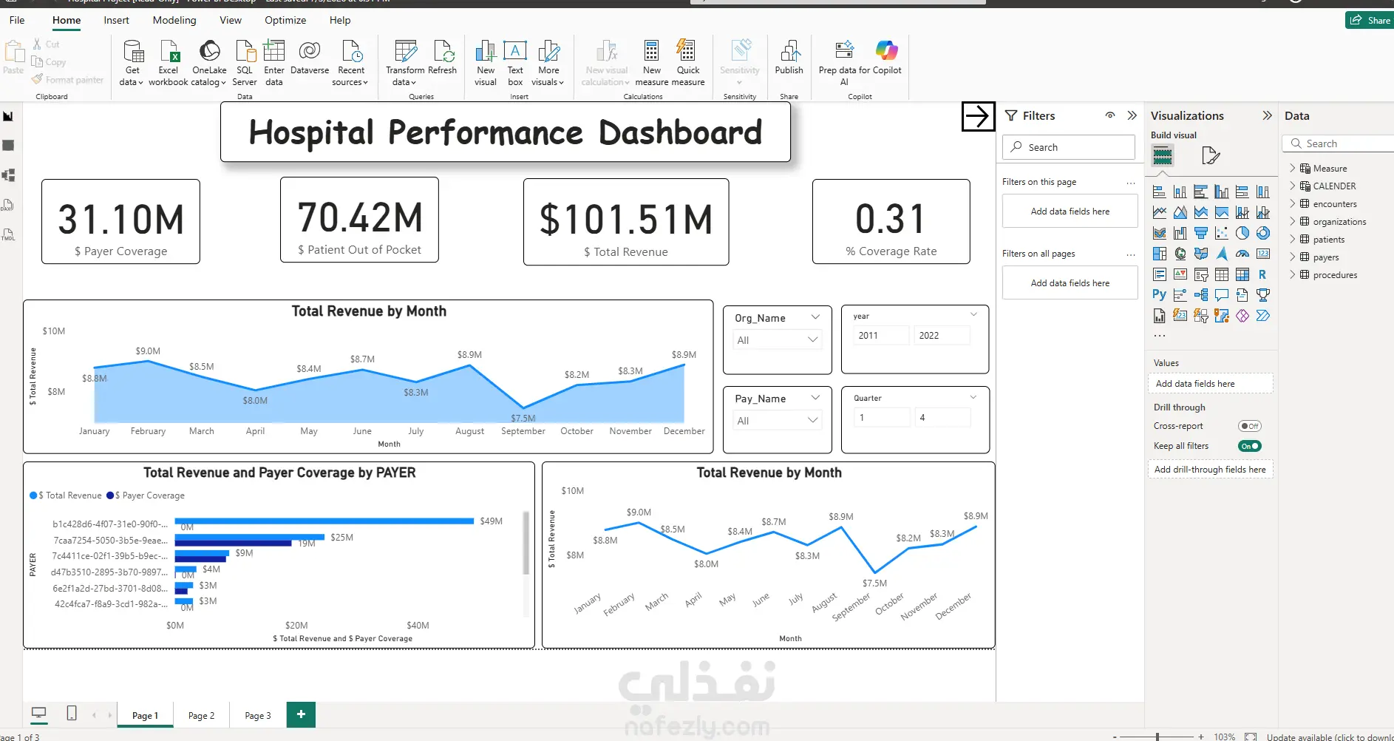Viewport: 1394px width, 741px height.
Task: Expand the patients table
Action: tap(1293, 240)
